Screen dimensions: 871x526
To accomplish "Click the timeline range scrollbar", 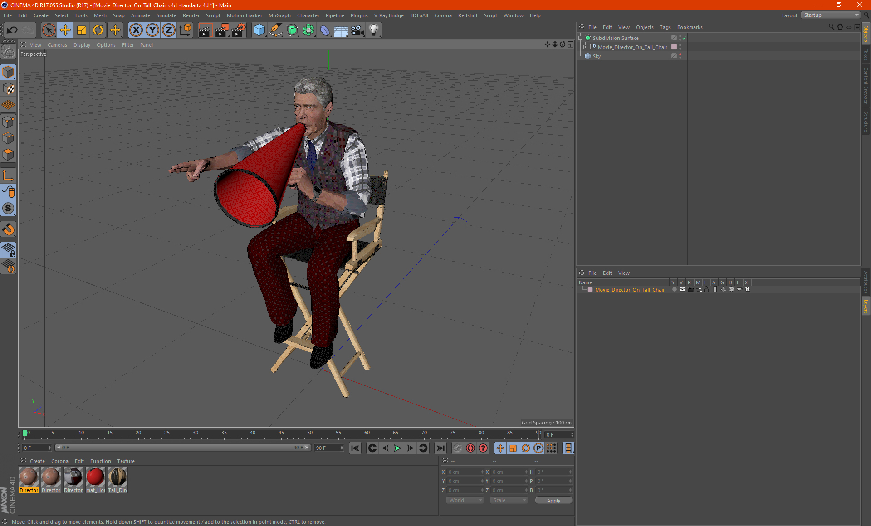I will 182,448.
